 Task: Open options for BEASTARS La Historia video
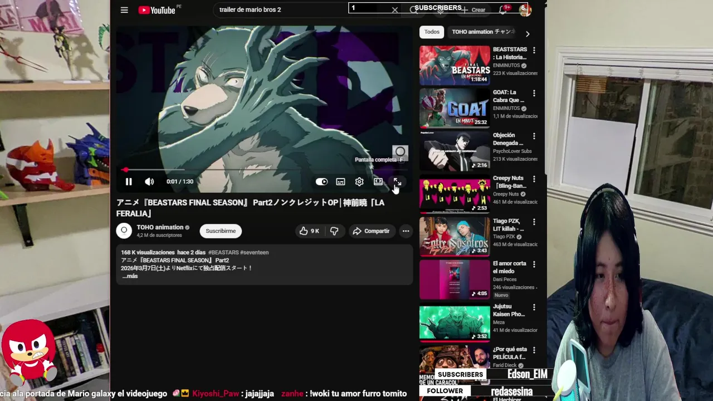pos(534,50)
